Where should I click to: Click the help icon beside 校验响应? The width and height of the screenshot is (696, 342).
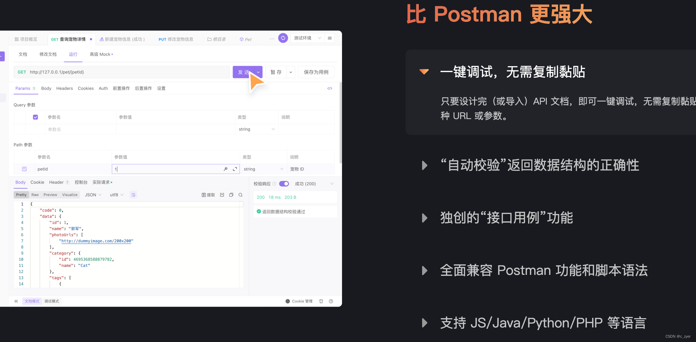[x=274, y=184]
